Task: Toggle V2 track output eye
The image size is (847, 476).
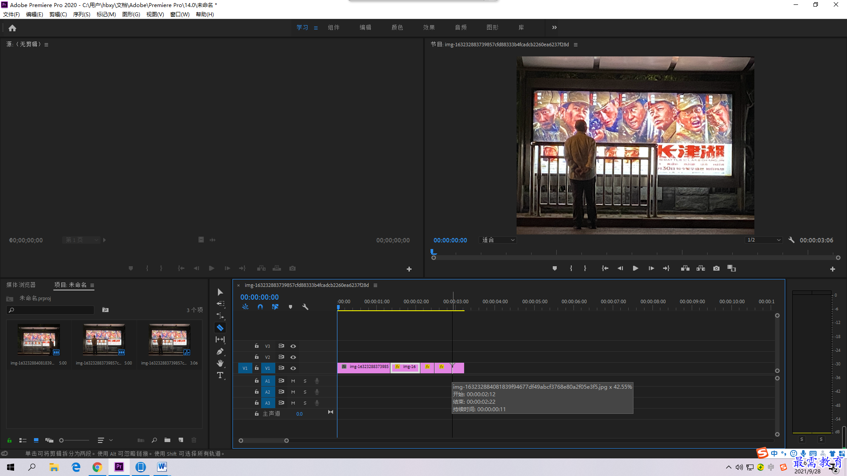Action: pyautogui.click(x=293, y=357)
